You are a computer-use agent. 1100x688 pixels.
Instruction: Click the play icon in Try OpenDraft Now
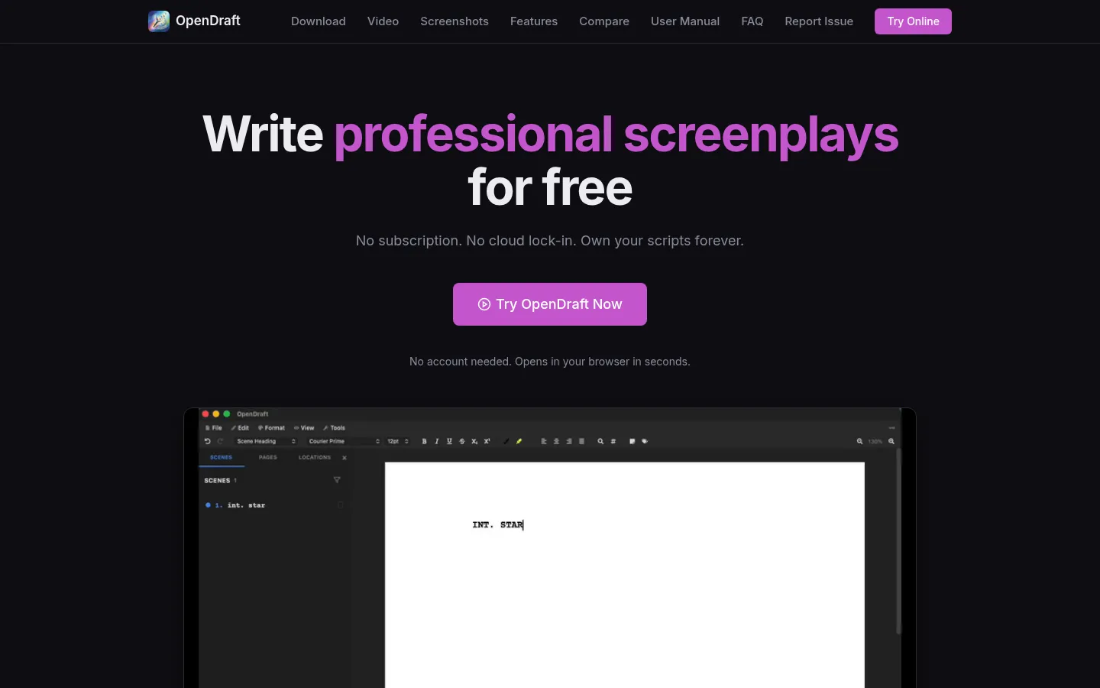click(x=484, y=304)
